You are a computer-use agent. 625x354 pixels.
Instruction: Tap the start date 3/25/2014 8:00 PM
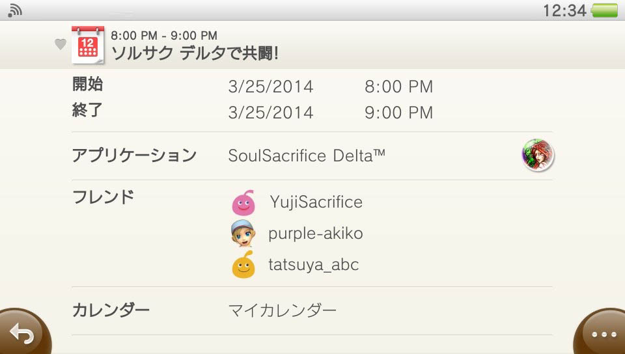(330, 87)
